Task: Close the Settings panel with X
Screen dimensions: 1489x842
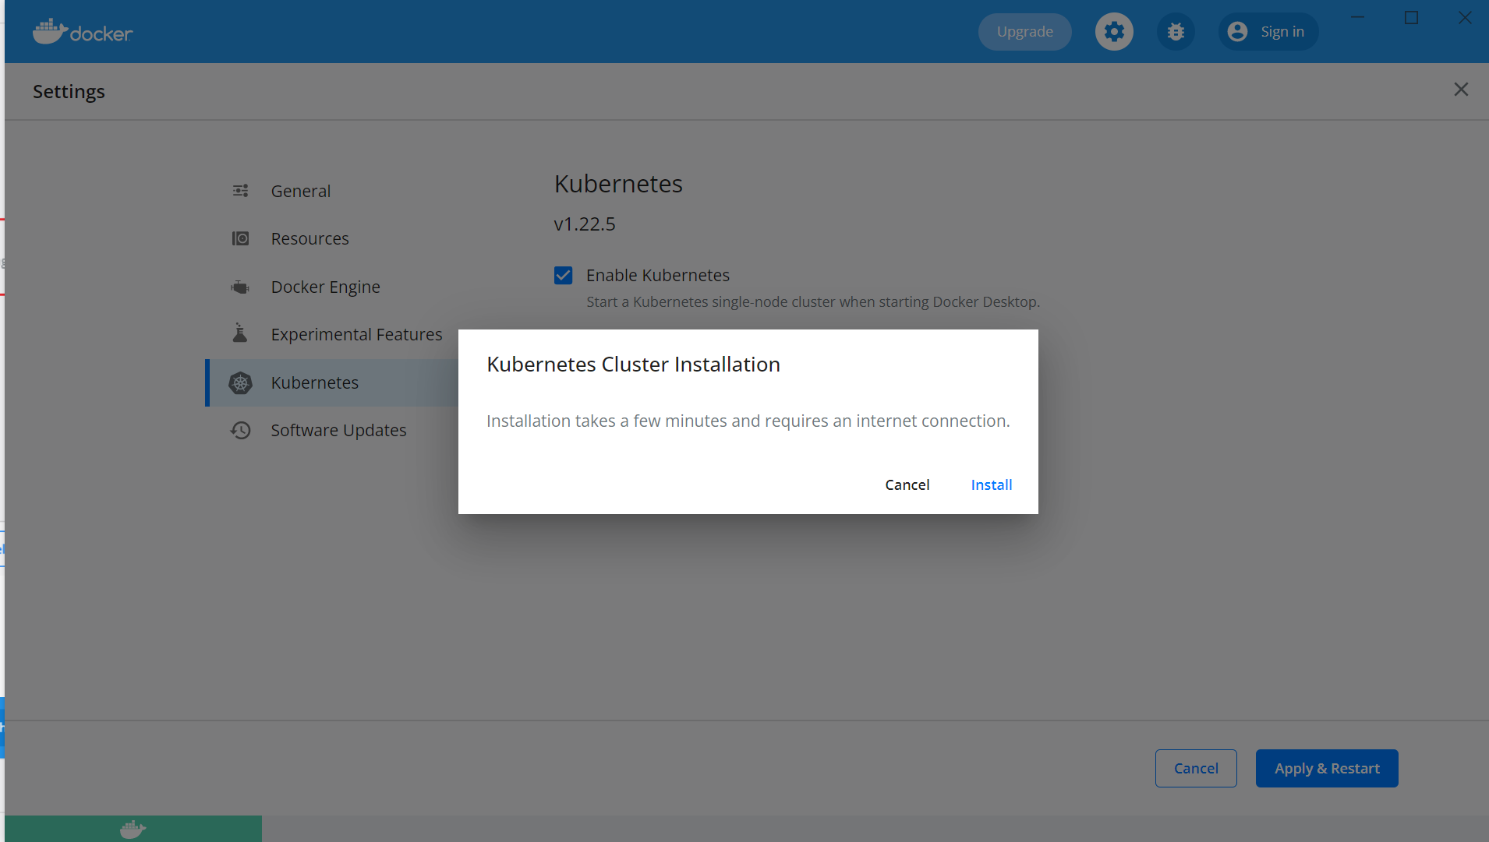Action: click(1461, 90)
